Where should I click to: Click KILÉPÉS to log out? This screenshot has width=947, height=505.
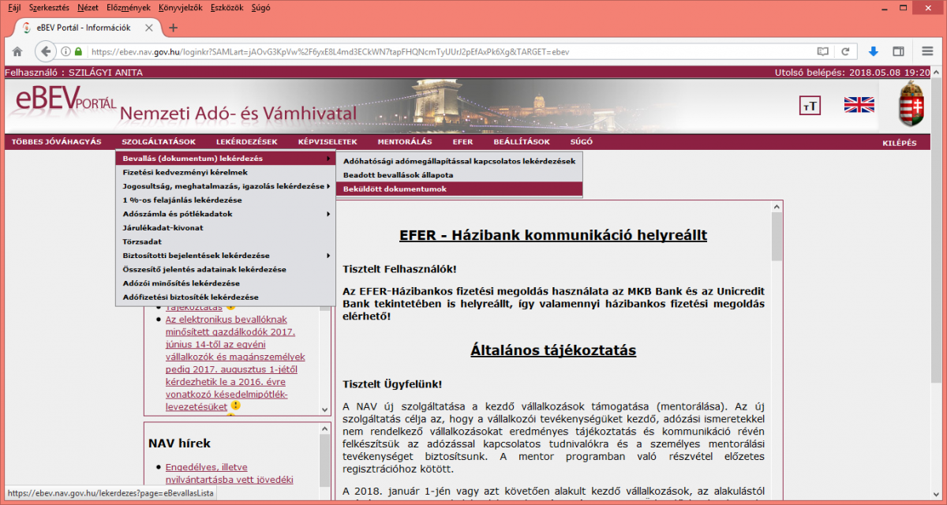click(900, 143)
